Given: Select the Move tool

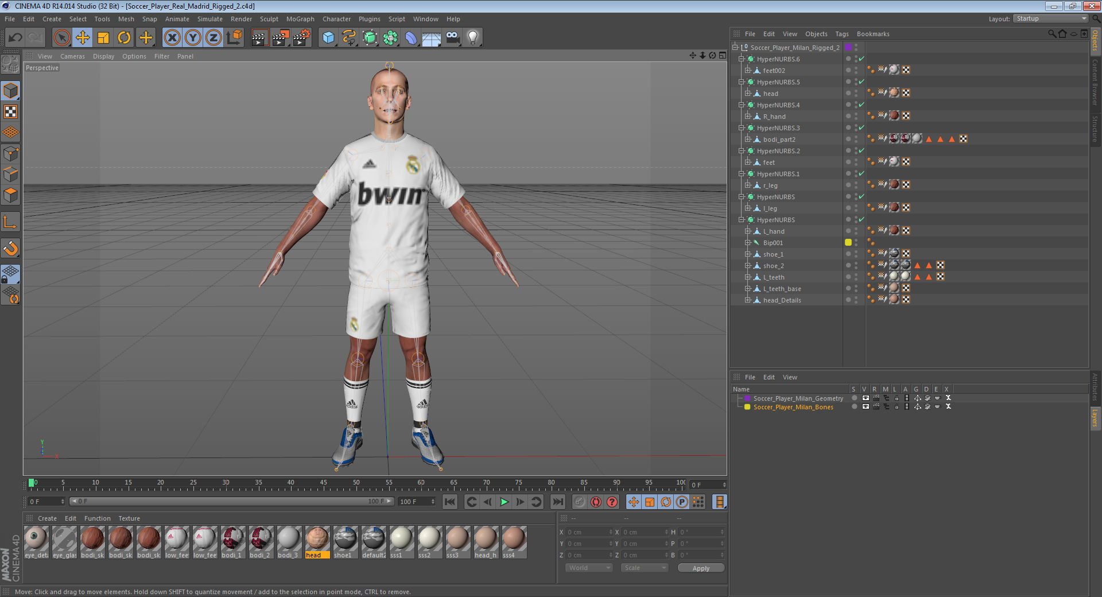Looking at the screenshot, I should point(83,37).
